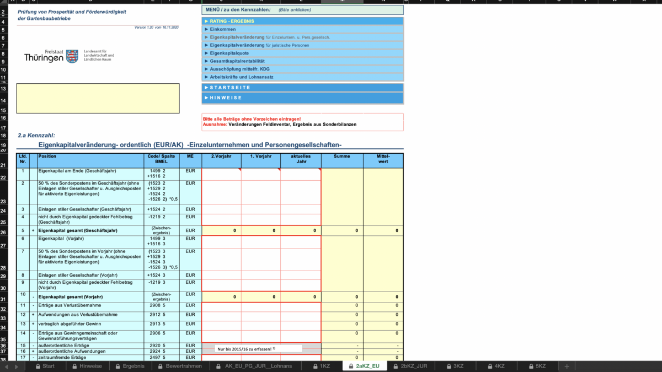This screenshot has height=372, width=662.
Task: Click 'Aufwendungen aus Verlustübernahme' row label
Action: (x=77, y=314)
